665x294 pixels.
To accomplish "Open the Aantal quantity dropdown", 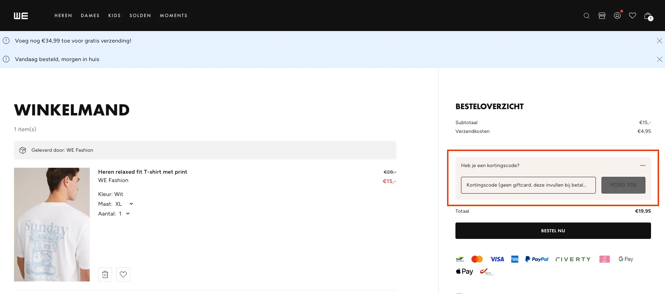I will point(127,214).
